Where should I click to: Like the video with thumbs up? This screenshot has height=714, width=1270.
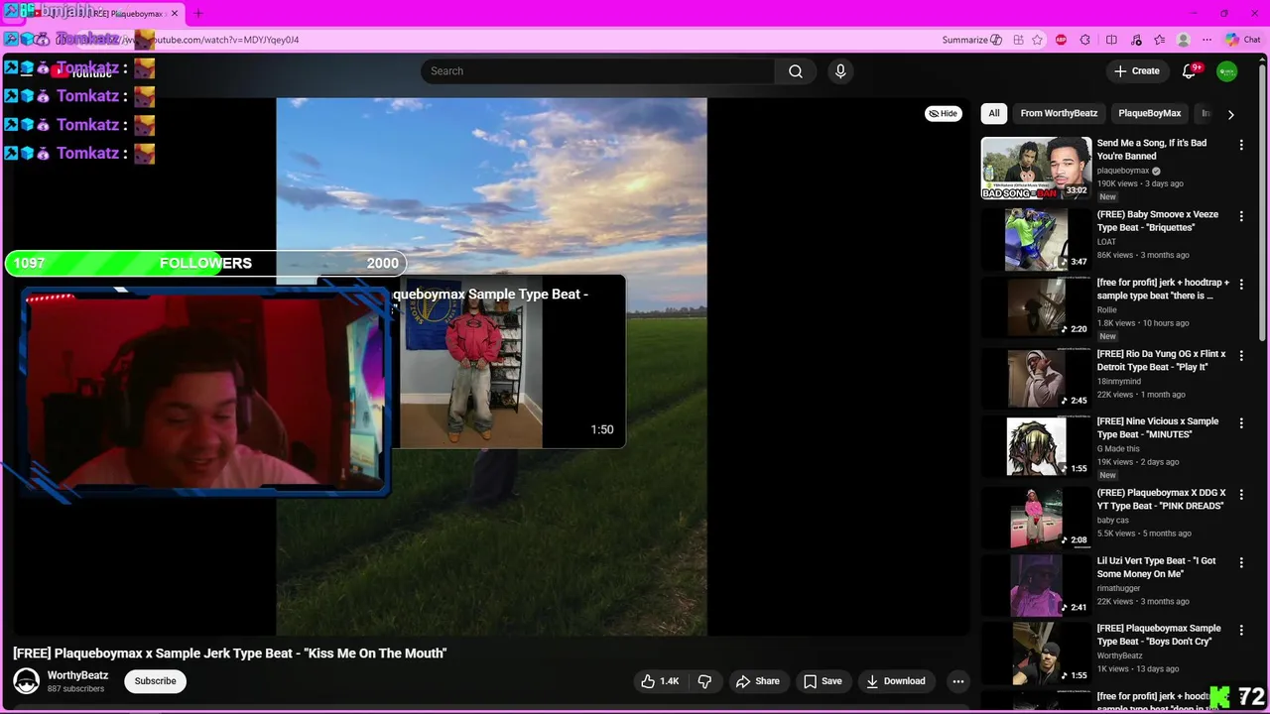661,681
